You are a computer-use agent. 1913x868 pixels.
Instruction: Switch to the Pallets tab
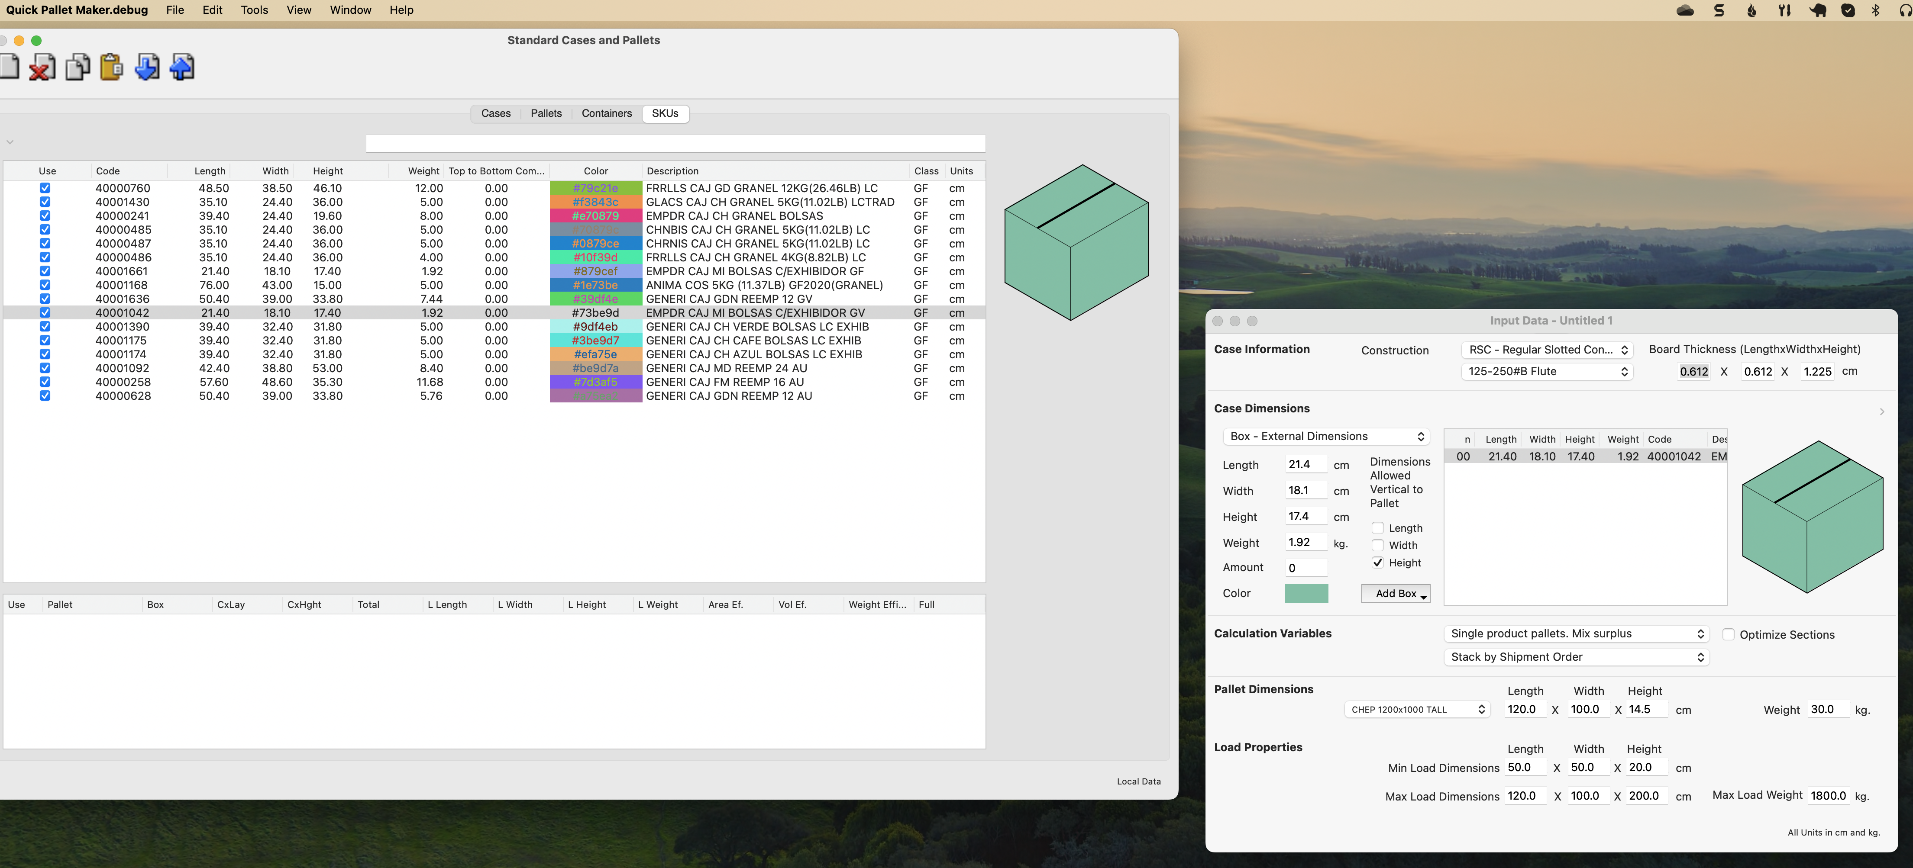click(x=546, y=113)
